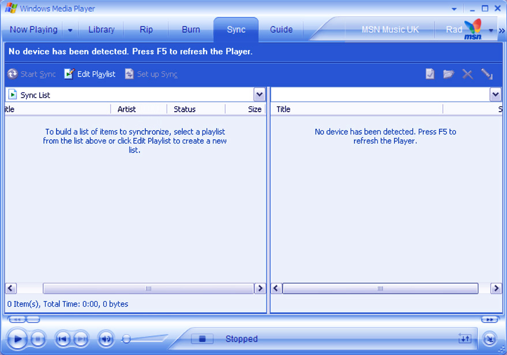Viewport: 507px width, 355px height.
Task: Expand the Now Playing arrow menu
Action: click(70, 30)
